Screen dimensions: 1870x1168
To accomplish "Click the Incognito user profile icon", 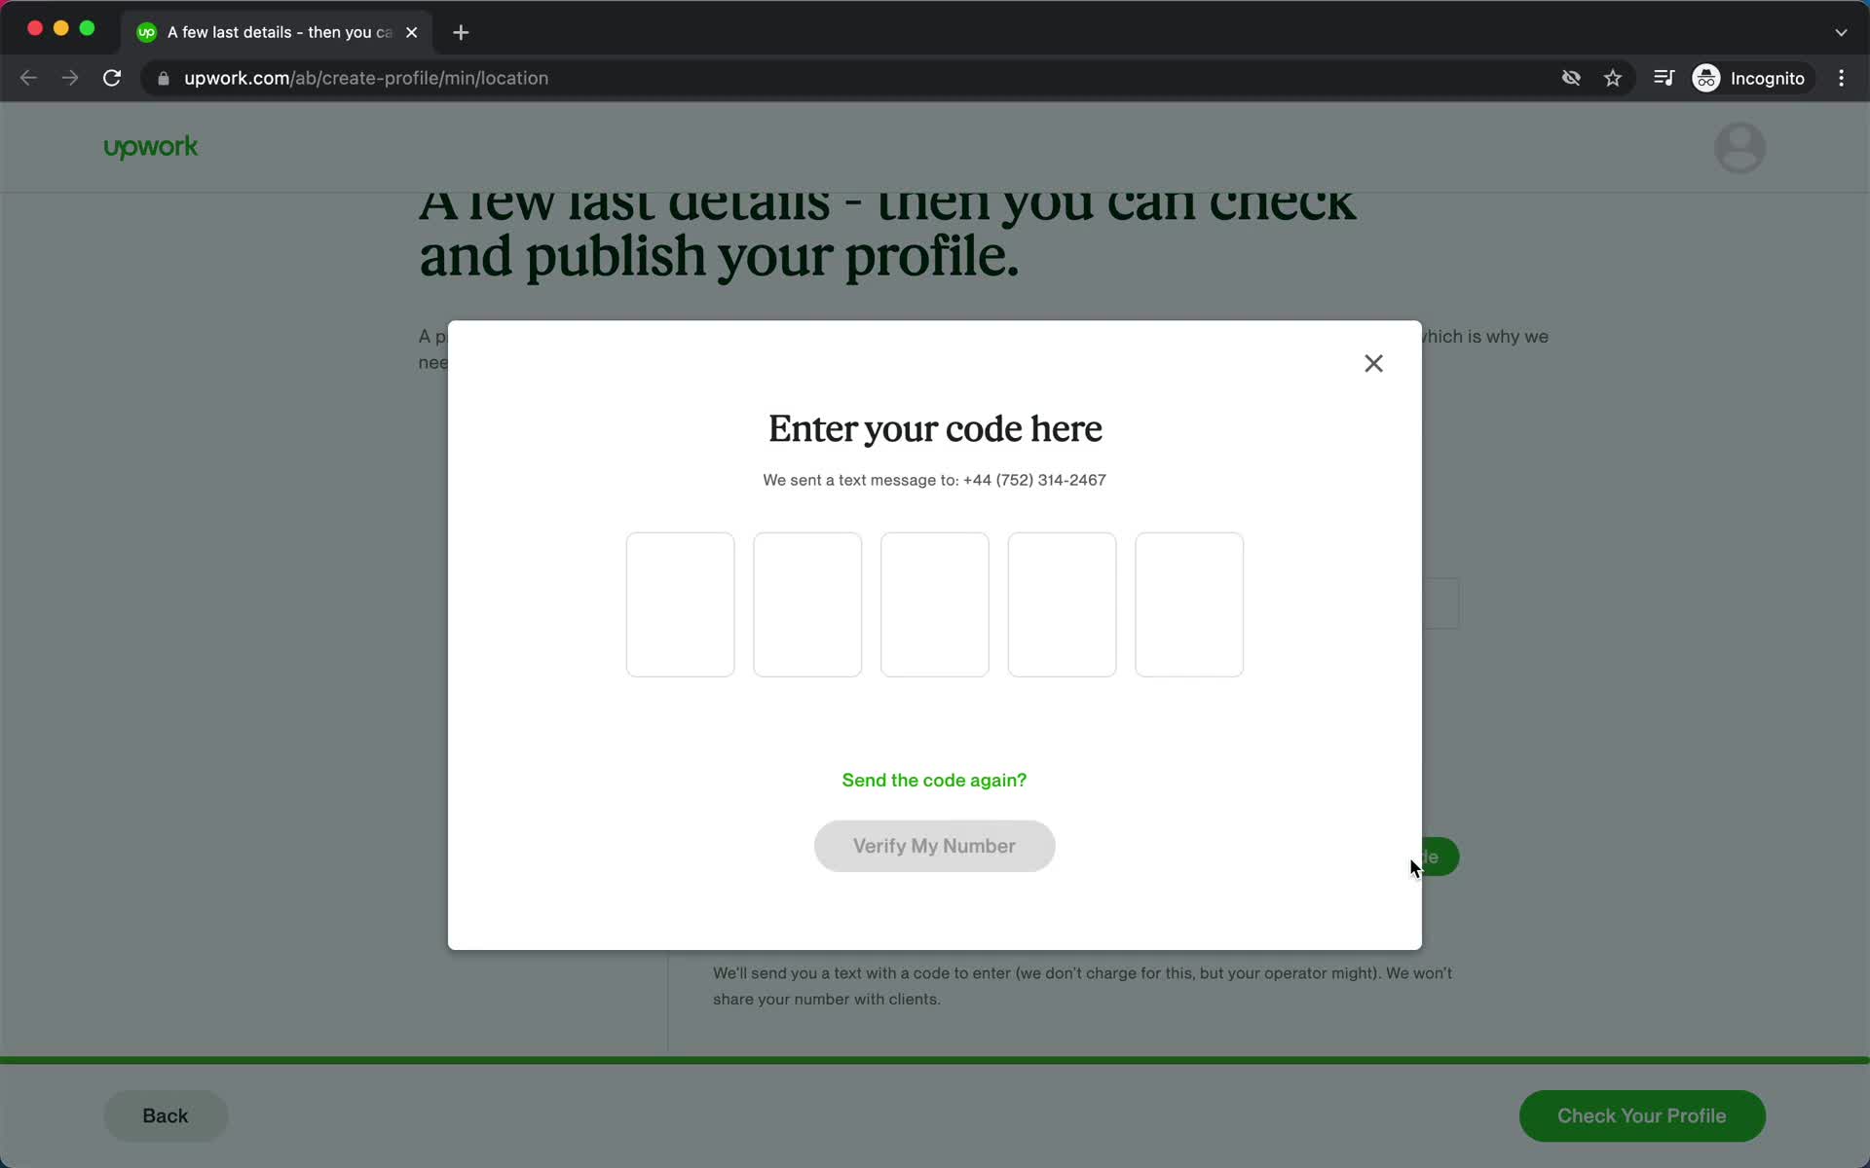I will tap(1707, 78).
